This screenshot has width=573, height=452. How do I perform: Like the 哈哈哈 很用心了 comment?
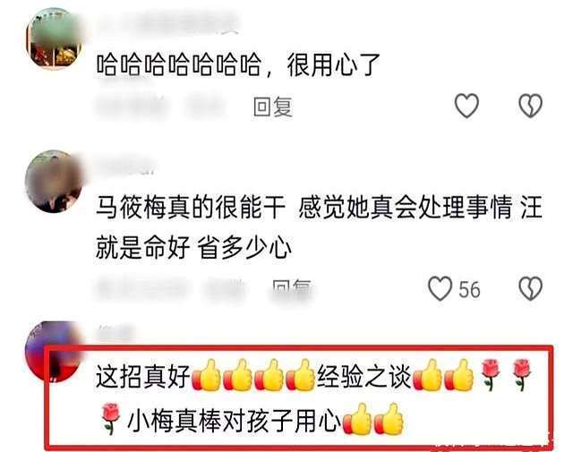tap(466, 106)
